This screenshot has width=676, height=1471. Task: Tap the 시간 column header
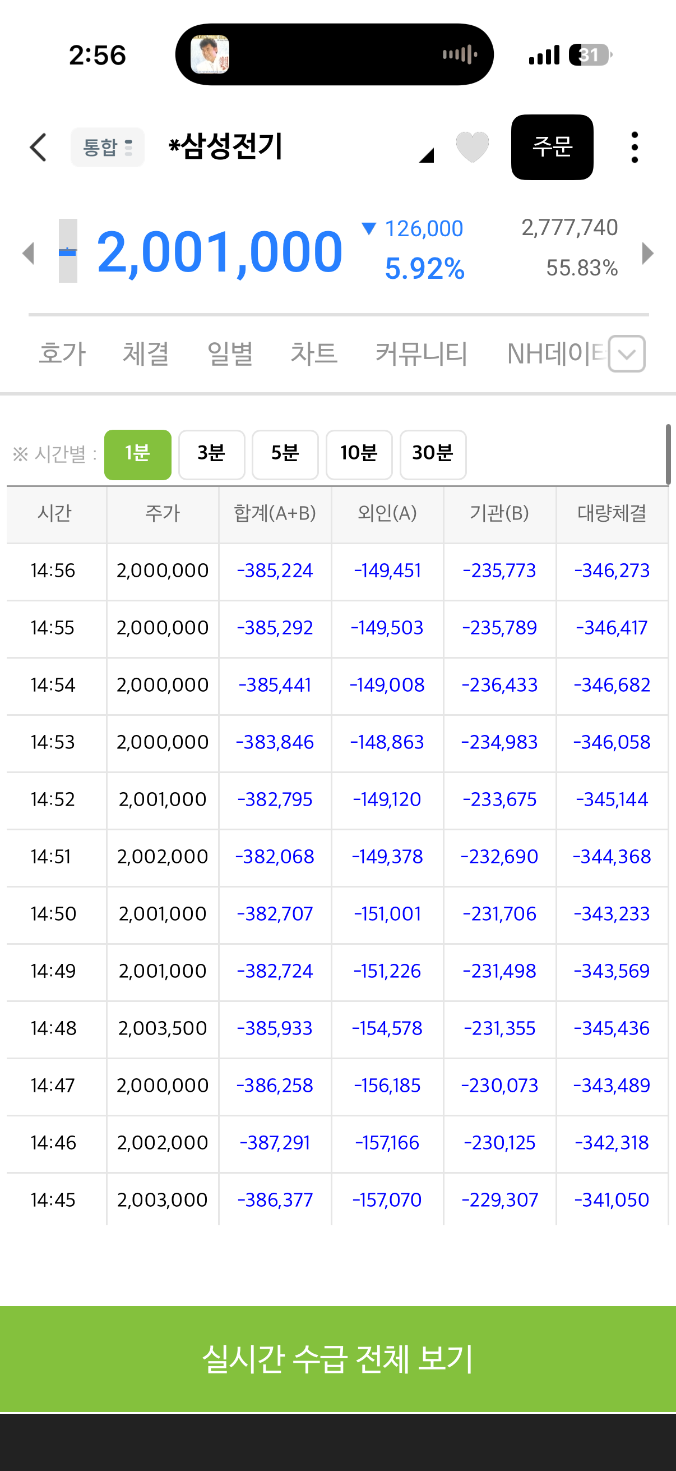[x=55, y=513]
